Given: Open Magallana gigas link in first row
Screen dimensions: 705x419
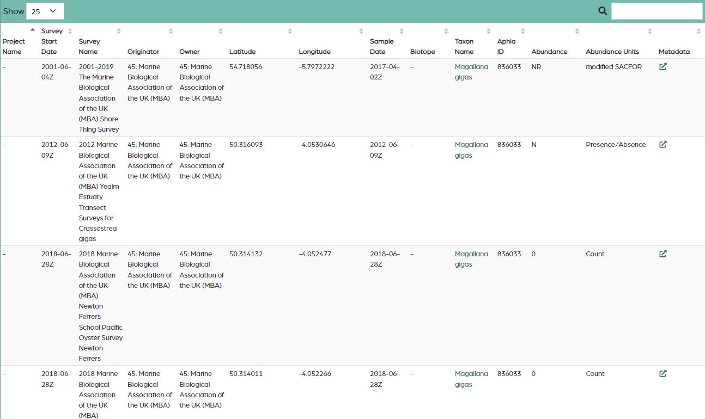Looking at the screenshot, I should 471,72.
